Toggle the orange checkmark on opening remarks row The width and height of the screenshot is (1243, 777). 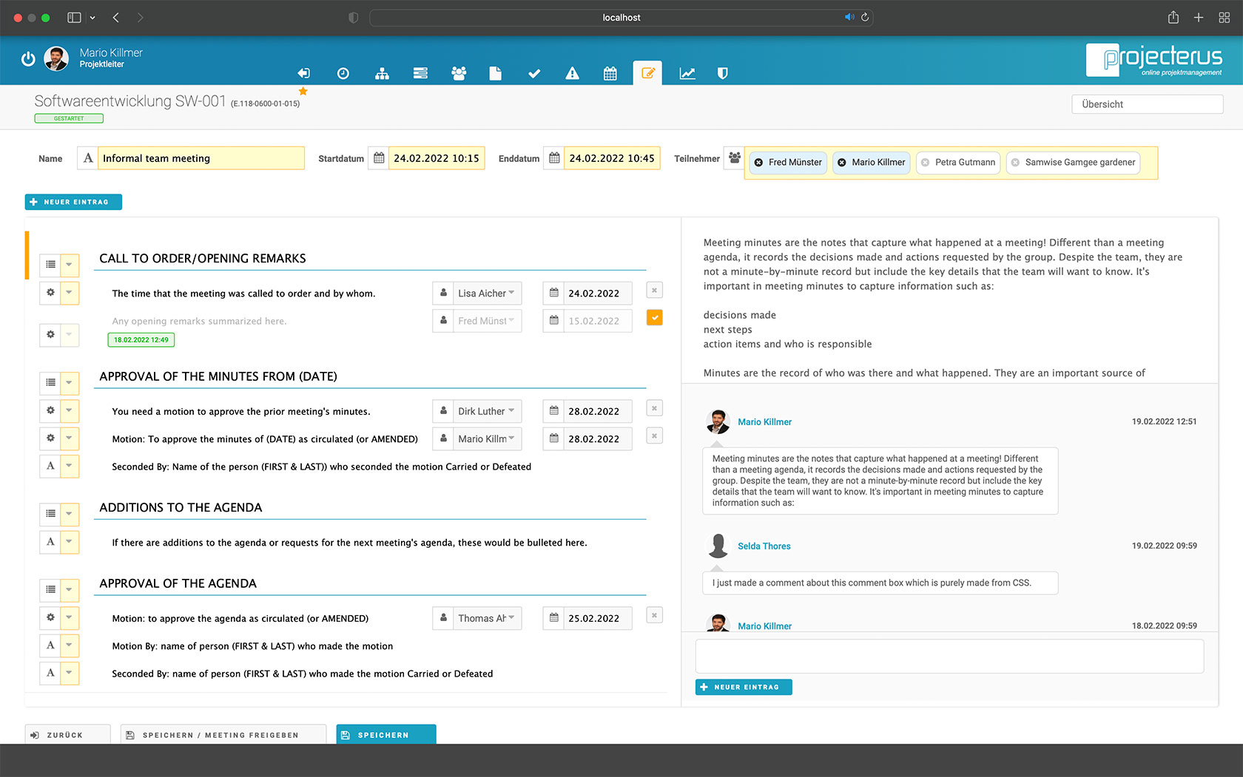[654, 318]
